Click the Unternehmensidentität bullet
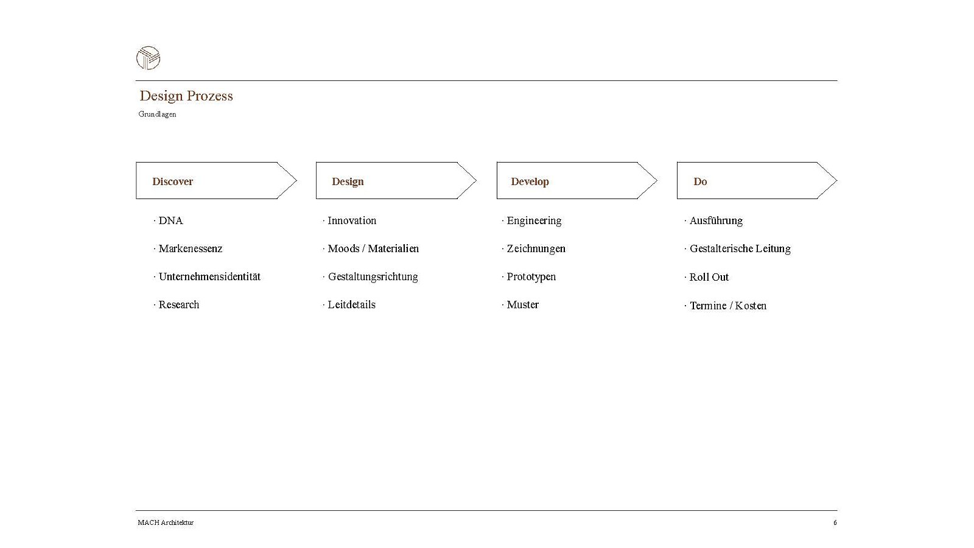Image resolution: width=974 pixels, height=548 pixels. coord(209,276)
